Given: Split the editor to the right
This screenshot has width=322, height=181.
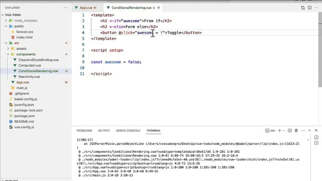Looking at the screenshot, I should (309, 8).
